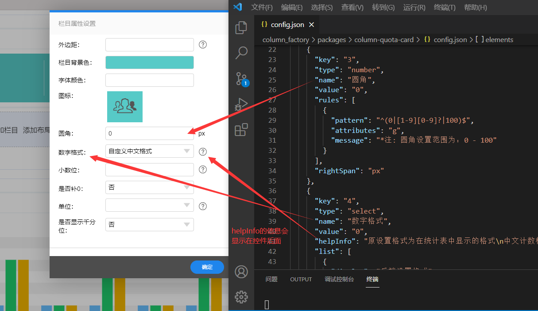Click the 圆角 number input field
This screenshot has height=311, width=538.
pos(150,133)
